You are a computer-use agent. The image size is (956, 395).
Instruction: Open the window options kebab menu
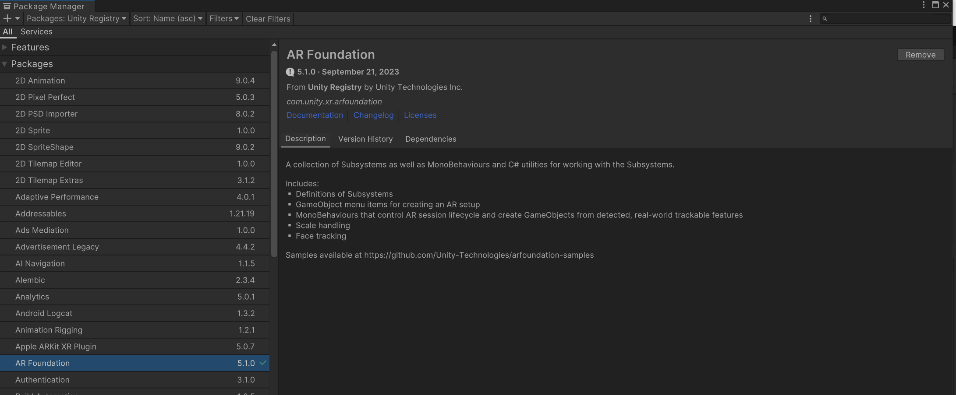click(923, 5)
